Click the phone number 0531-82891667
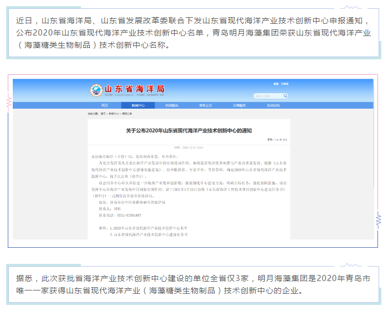Viewport: 388px width, 311px height. (129, 215)
